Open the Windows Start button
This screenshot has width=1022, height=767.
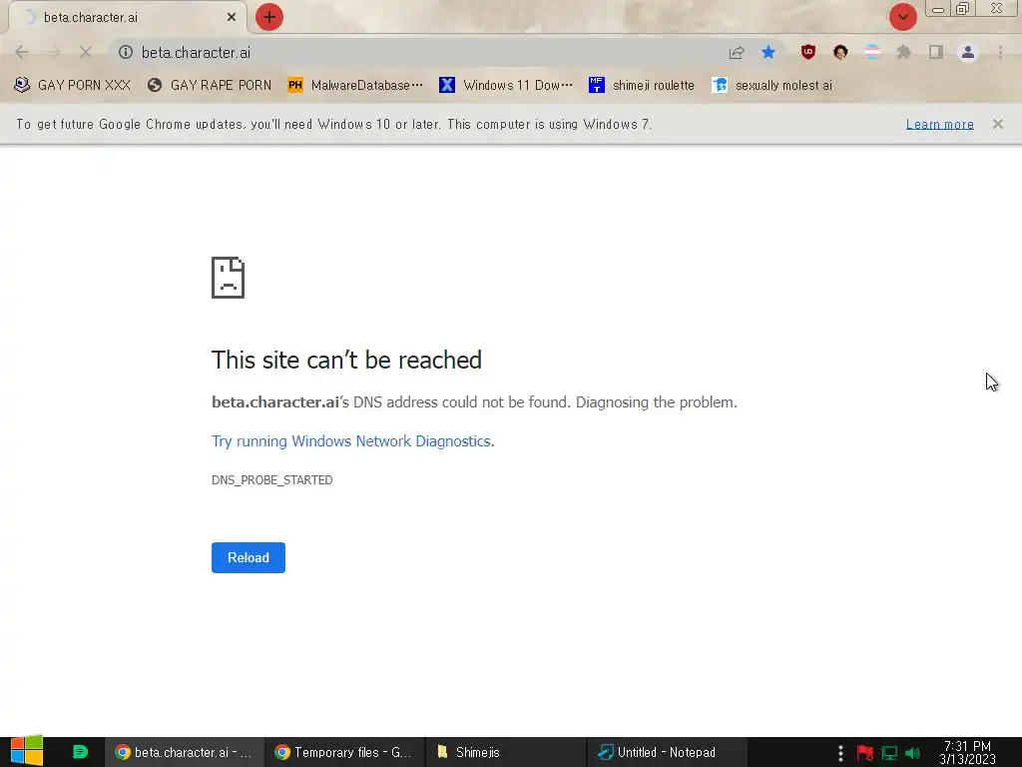[x=27, y=751]
